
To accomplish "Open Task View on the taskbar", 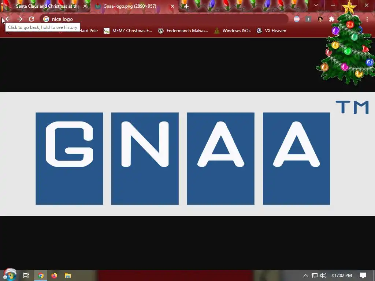I will tap(26, 275).
